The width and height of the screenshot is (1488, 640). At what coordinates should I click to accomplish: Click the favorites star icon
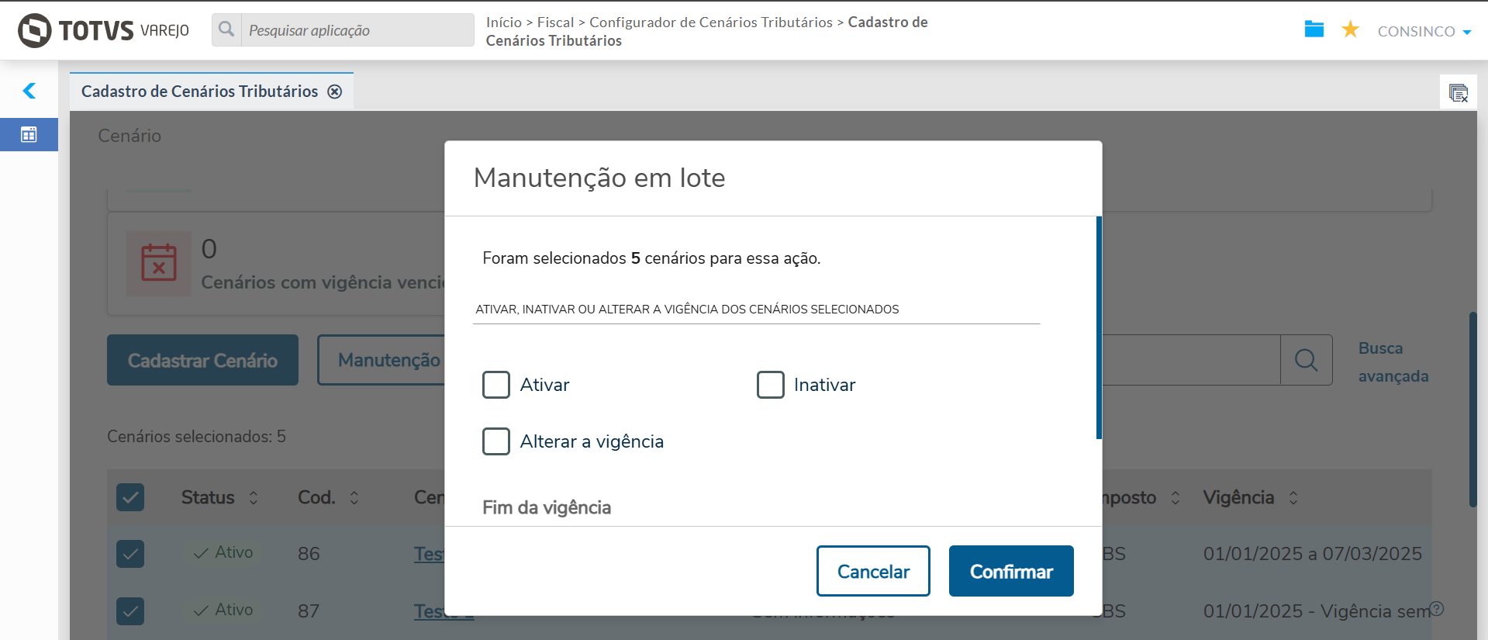pos(1350,29)
